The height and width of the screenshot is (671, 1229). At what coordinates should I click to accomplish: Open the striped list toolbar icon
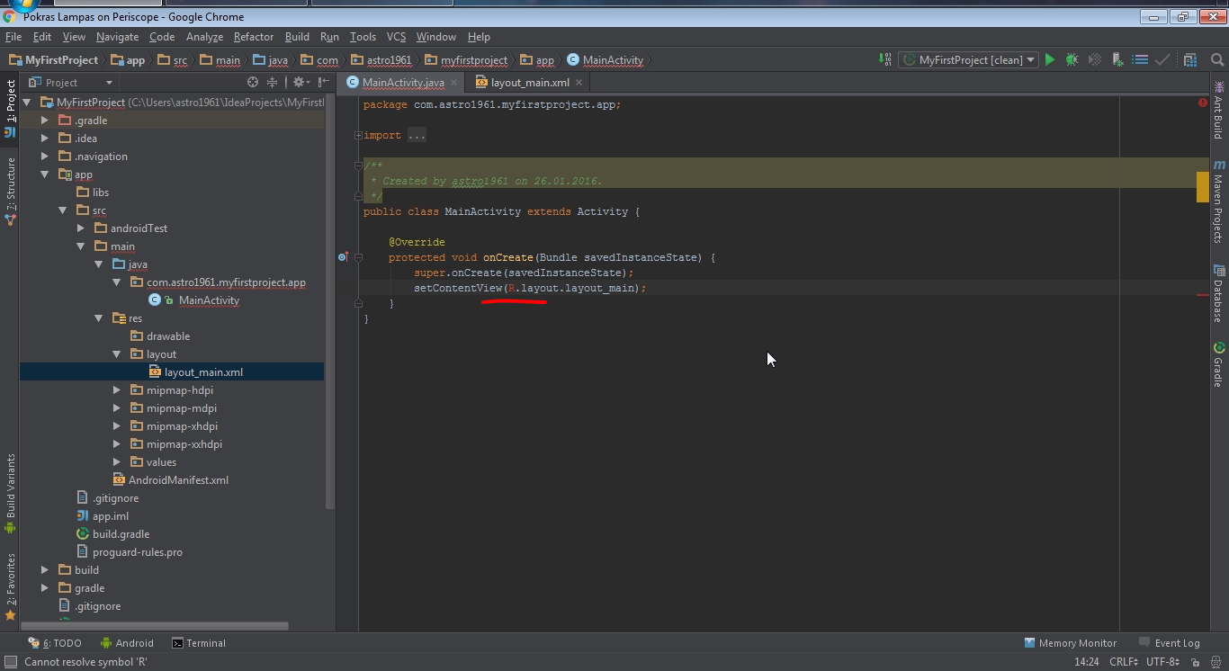(1140, 60)
